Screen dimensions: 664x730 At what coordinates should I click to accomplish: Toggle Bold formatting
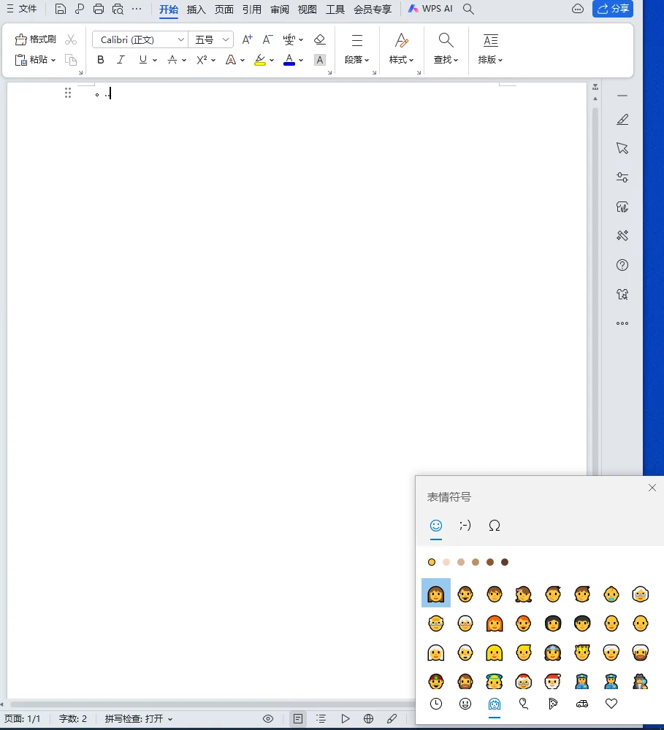coord(101,60)
